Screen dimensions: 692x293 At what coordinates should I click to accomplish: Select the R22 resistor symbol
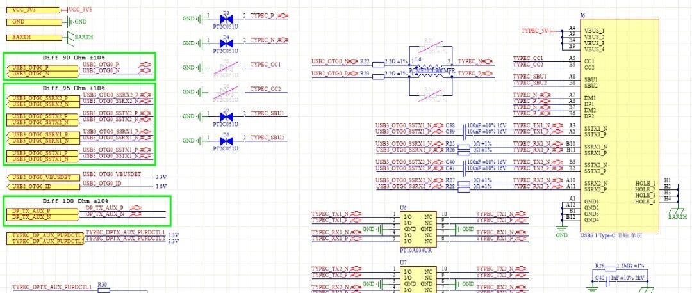point(378,65)
